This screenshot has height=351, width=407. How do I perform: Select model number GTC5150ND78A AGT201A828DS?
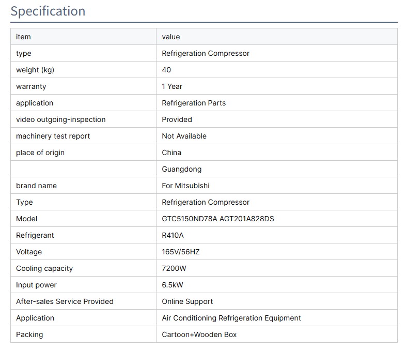(218, 219)
